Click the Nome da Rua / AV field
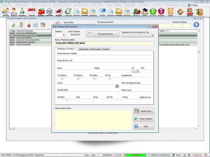 [x=104, y=64]
